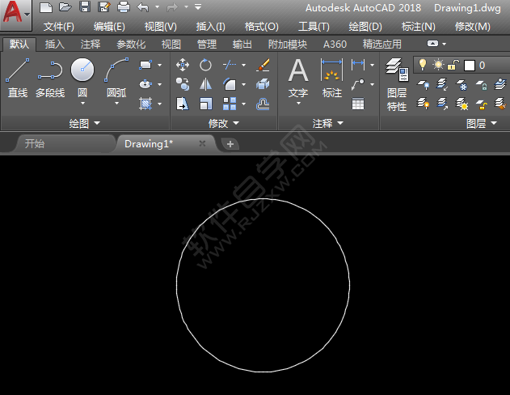510x395 pixels.
Task: Select the Line (直线) tool
Action: coord(18,78)
